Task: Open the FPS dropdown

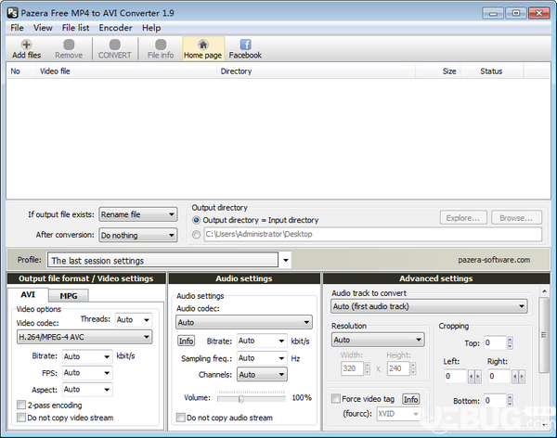Action: click(87, 373)
